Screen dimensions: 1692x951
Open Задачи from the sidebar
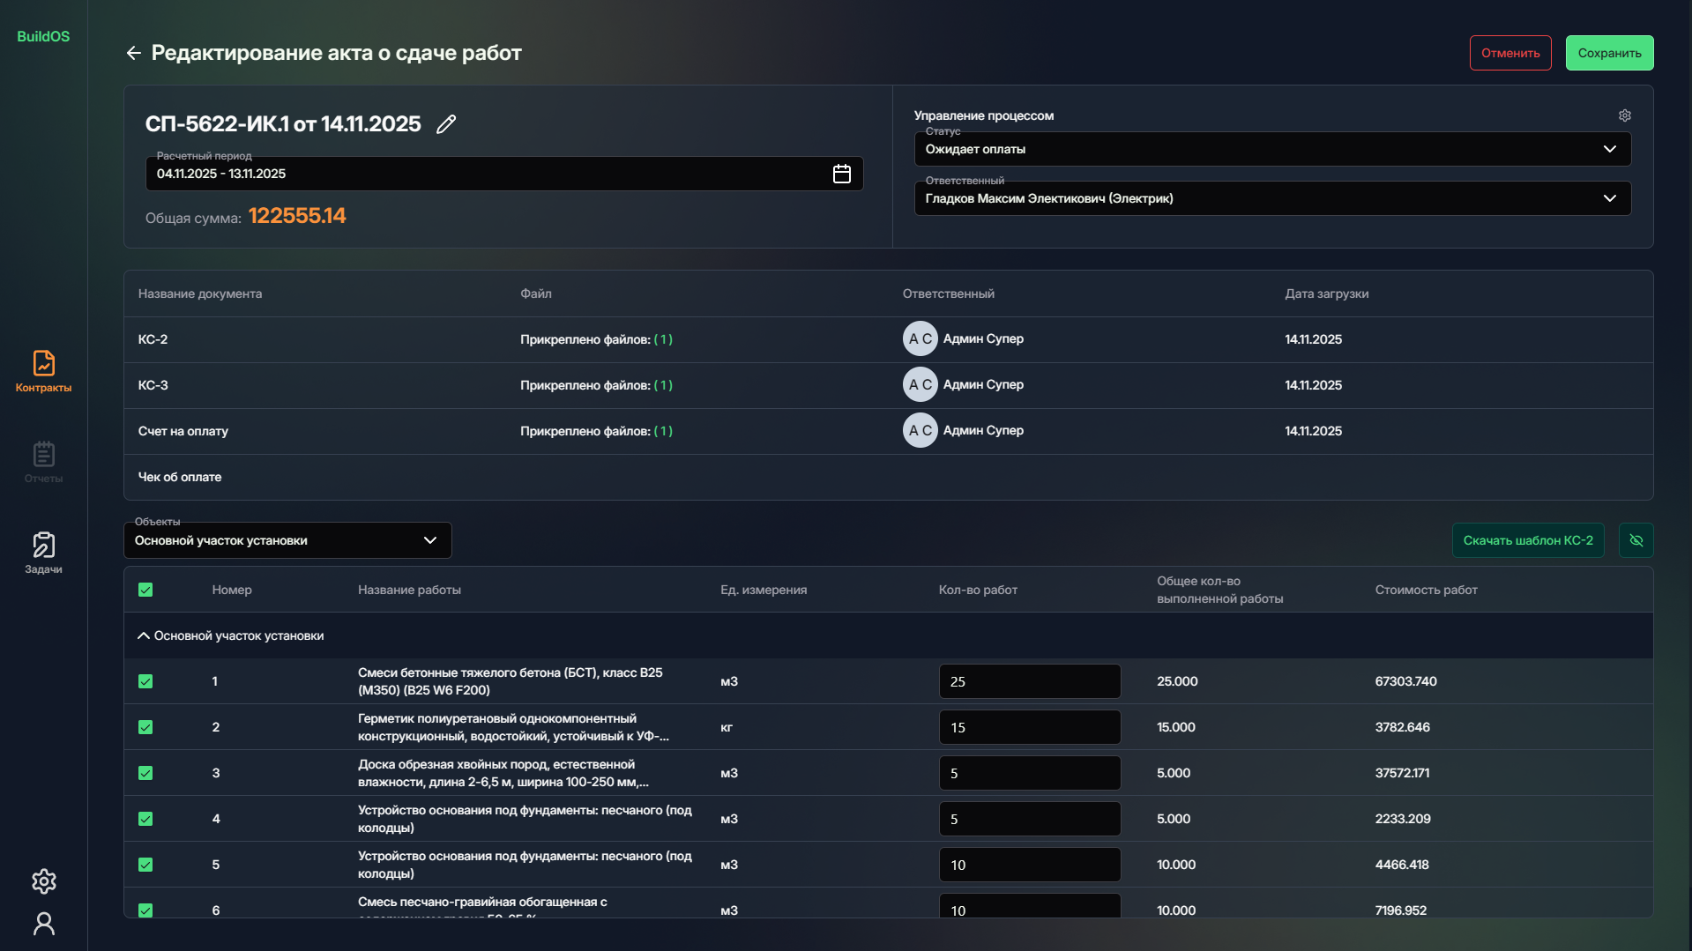tap(43, 553)
